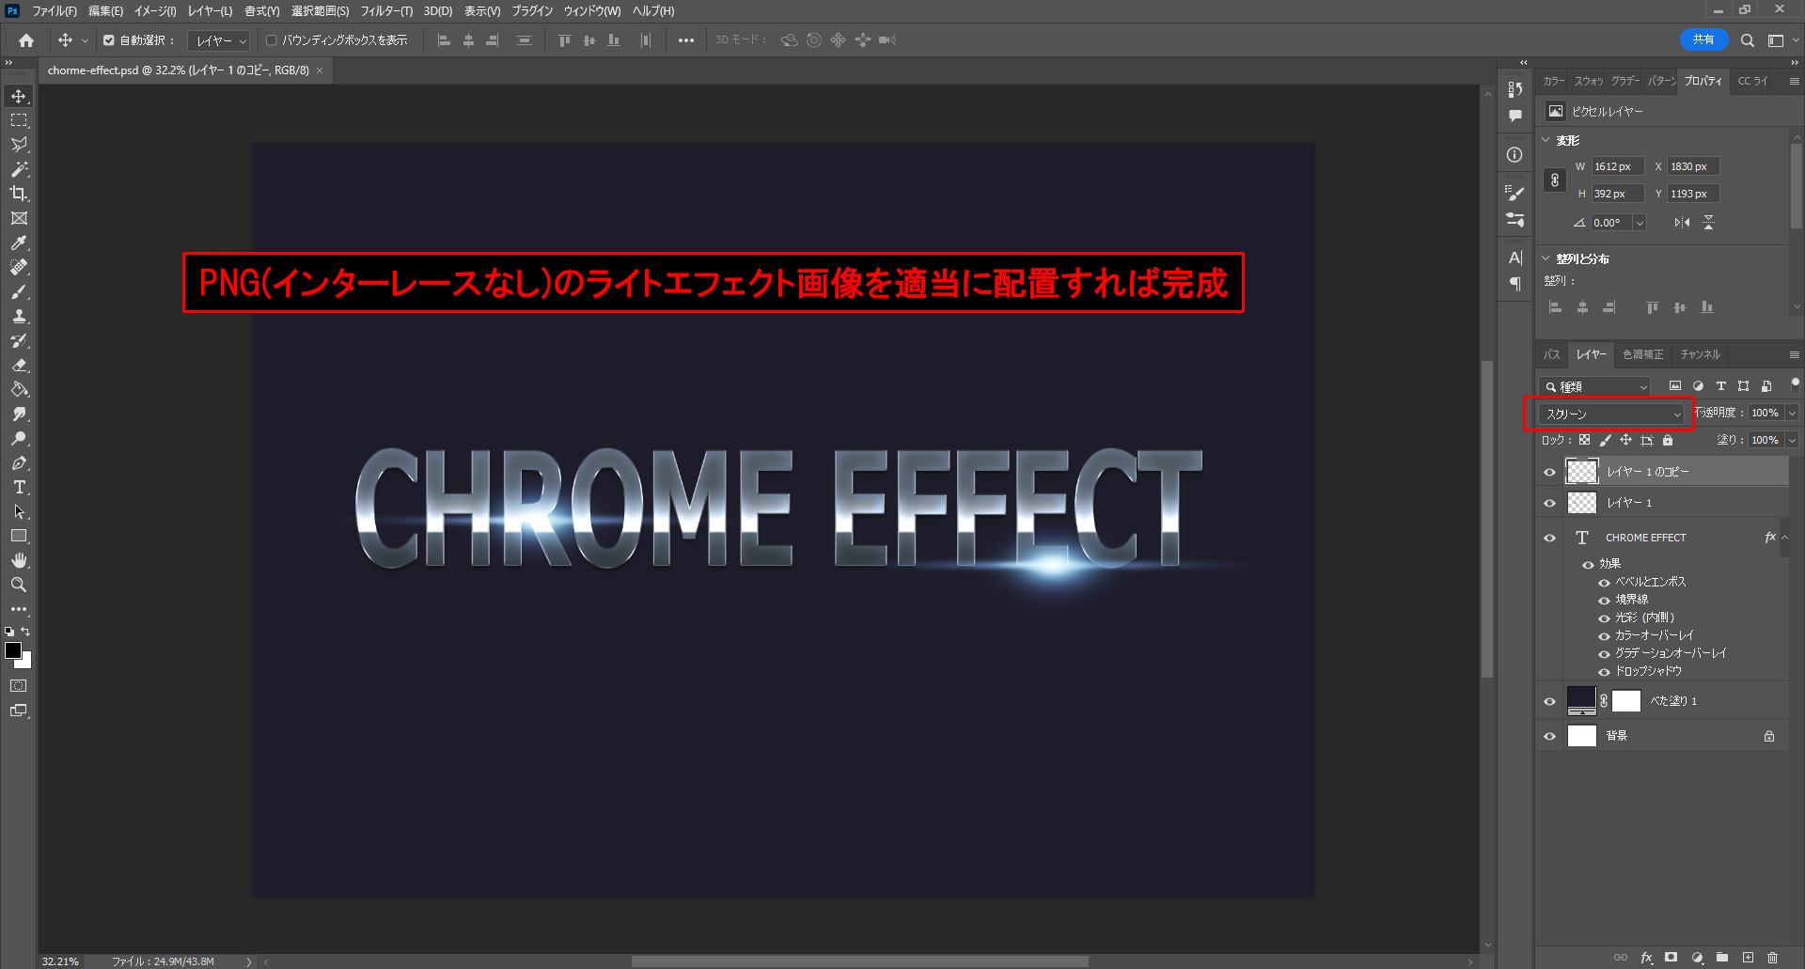Enable バウンディングボックスを表示 checkbox
The width and height of the screenshot is (1805, 969).
pyautogui.click(x=272, y=40)
